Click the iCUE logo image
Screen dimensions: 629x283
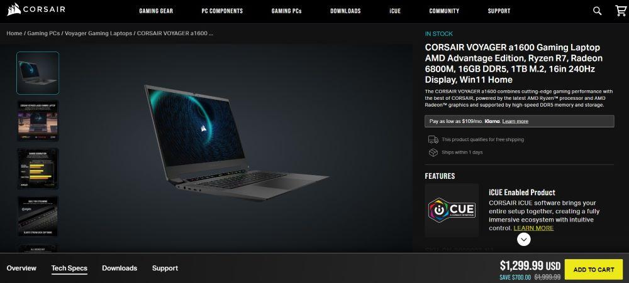click(452, 210)
